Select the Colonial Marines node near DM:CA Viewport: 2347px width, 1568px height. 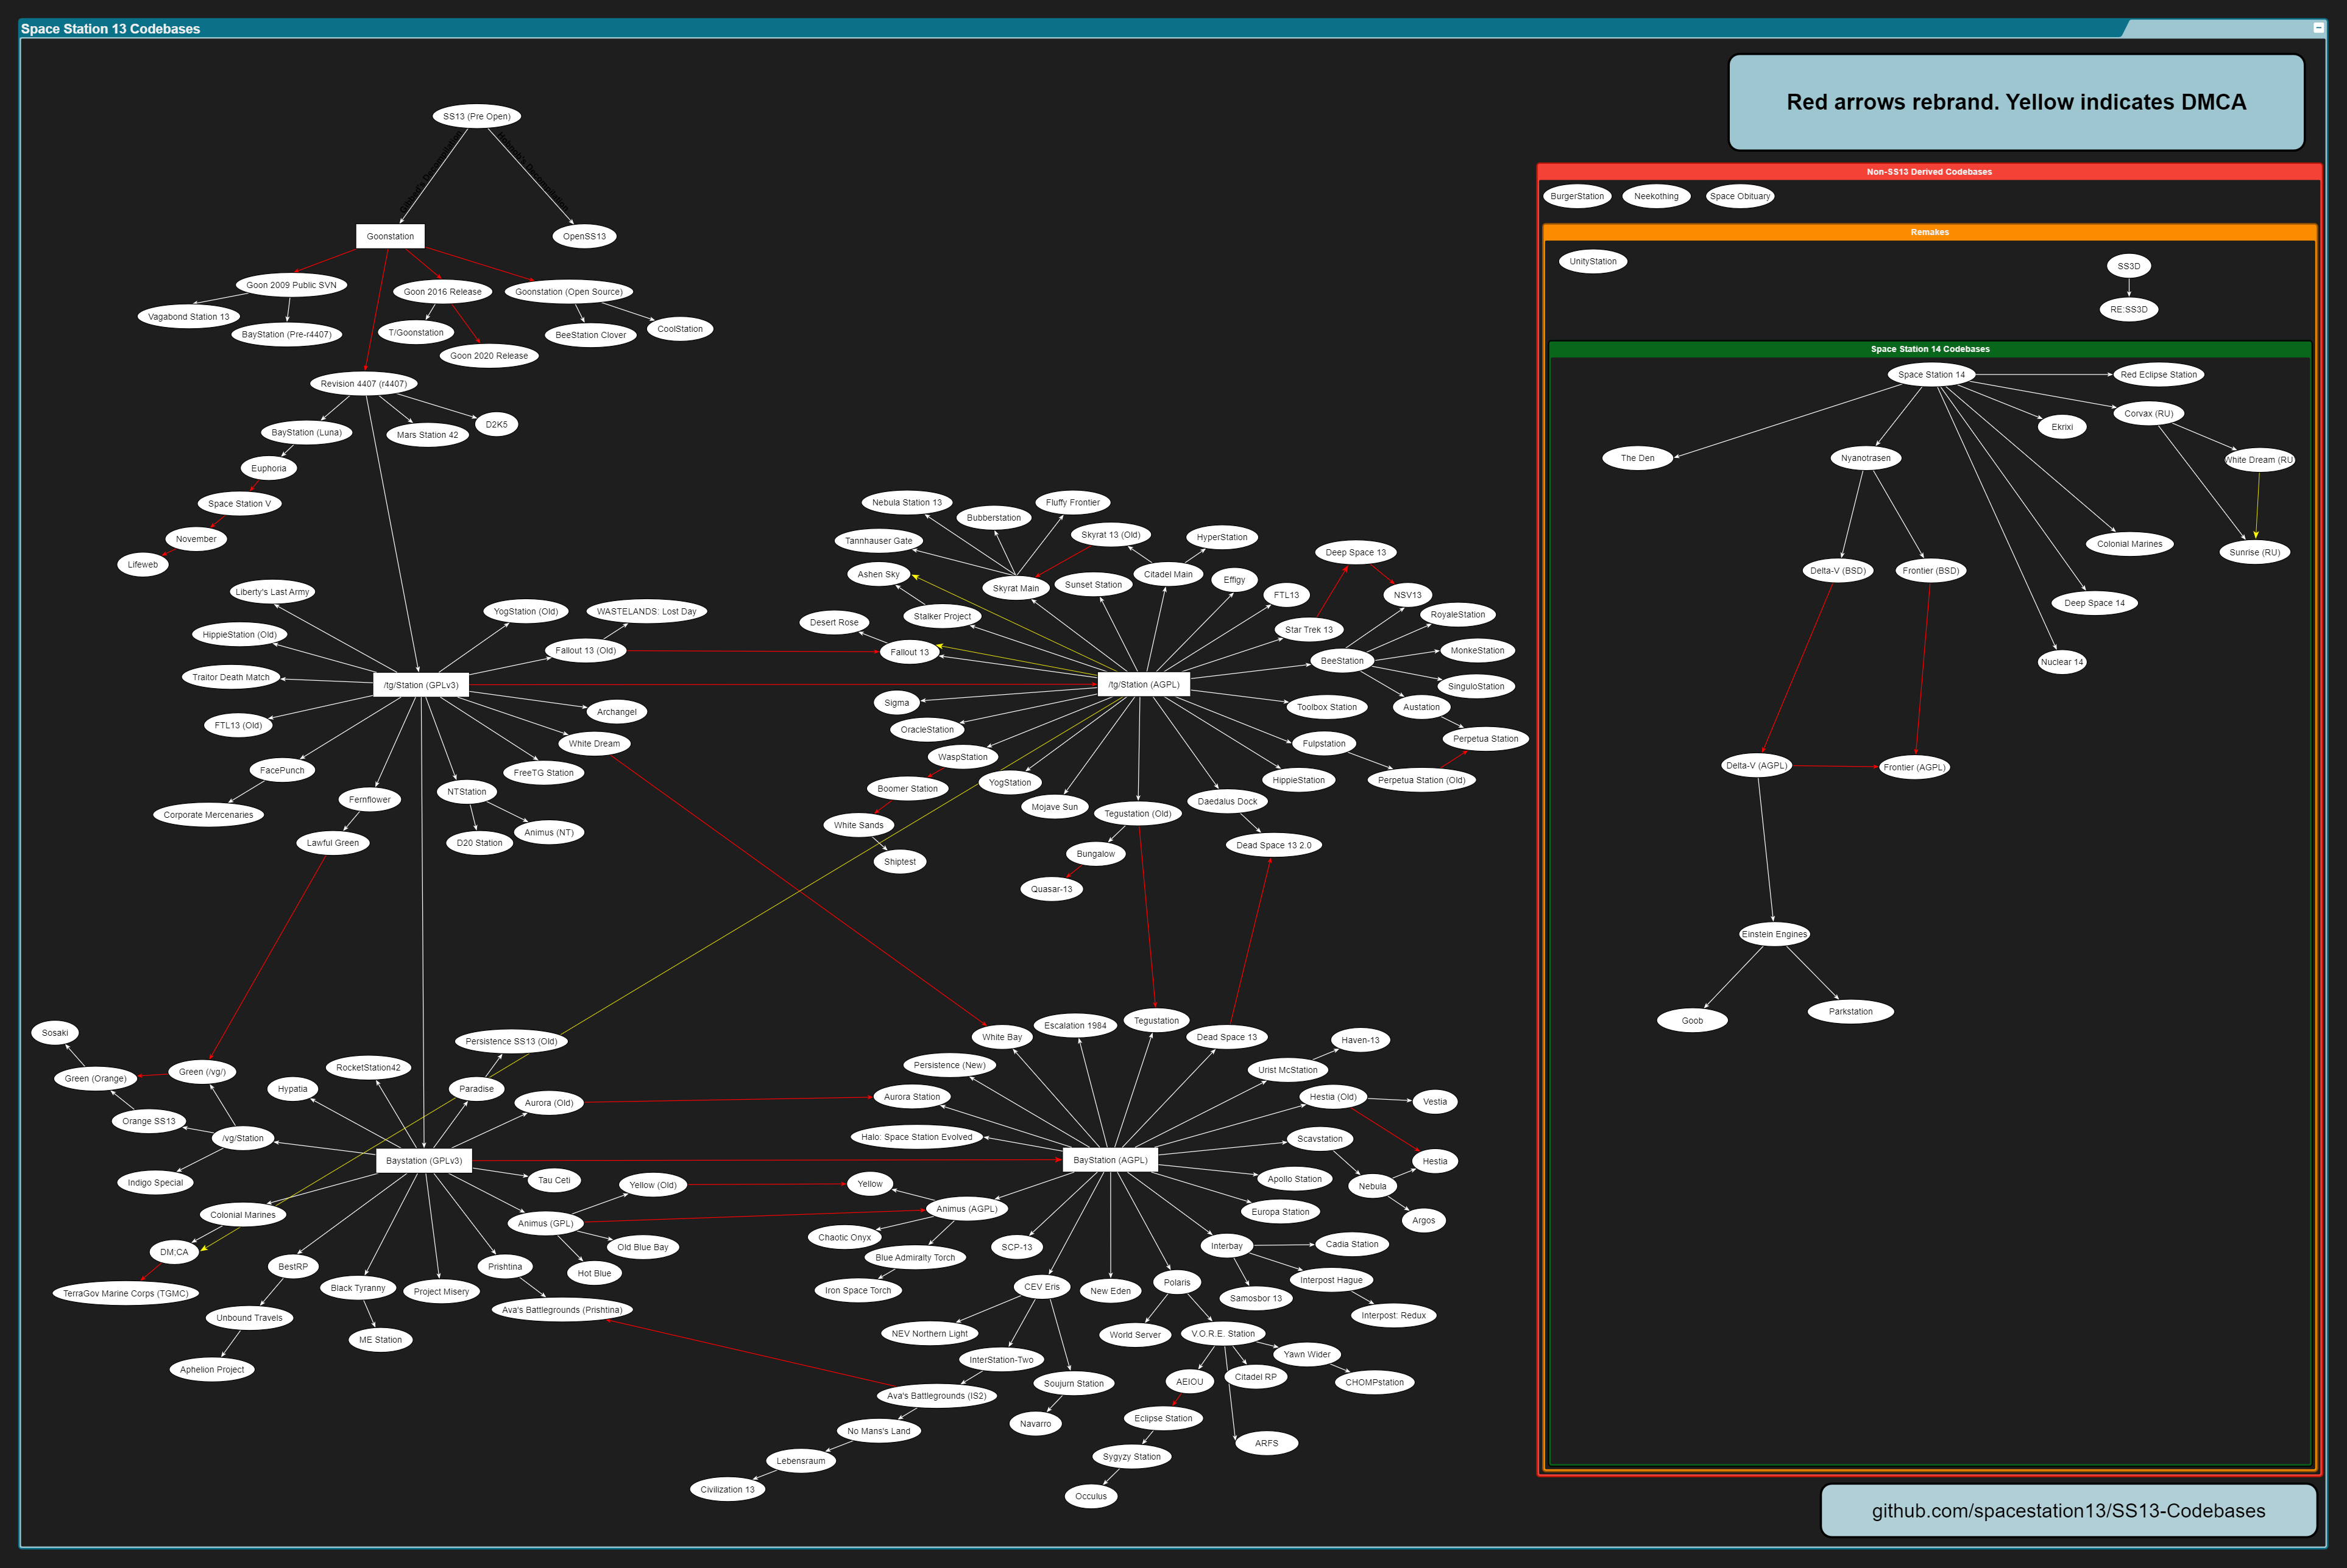[243, 1215]
